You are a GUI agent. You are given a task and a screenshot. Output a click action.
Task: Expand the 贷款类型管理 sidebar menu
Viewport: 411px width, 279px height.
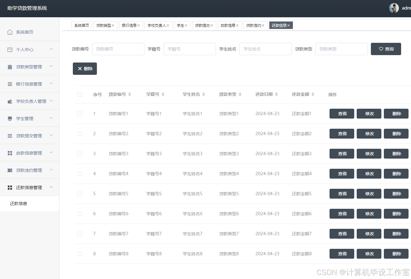coord(51,66)
